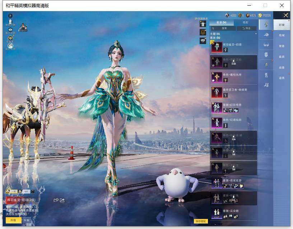Open the 装备 equipment tab

coord(282,46)
